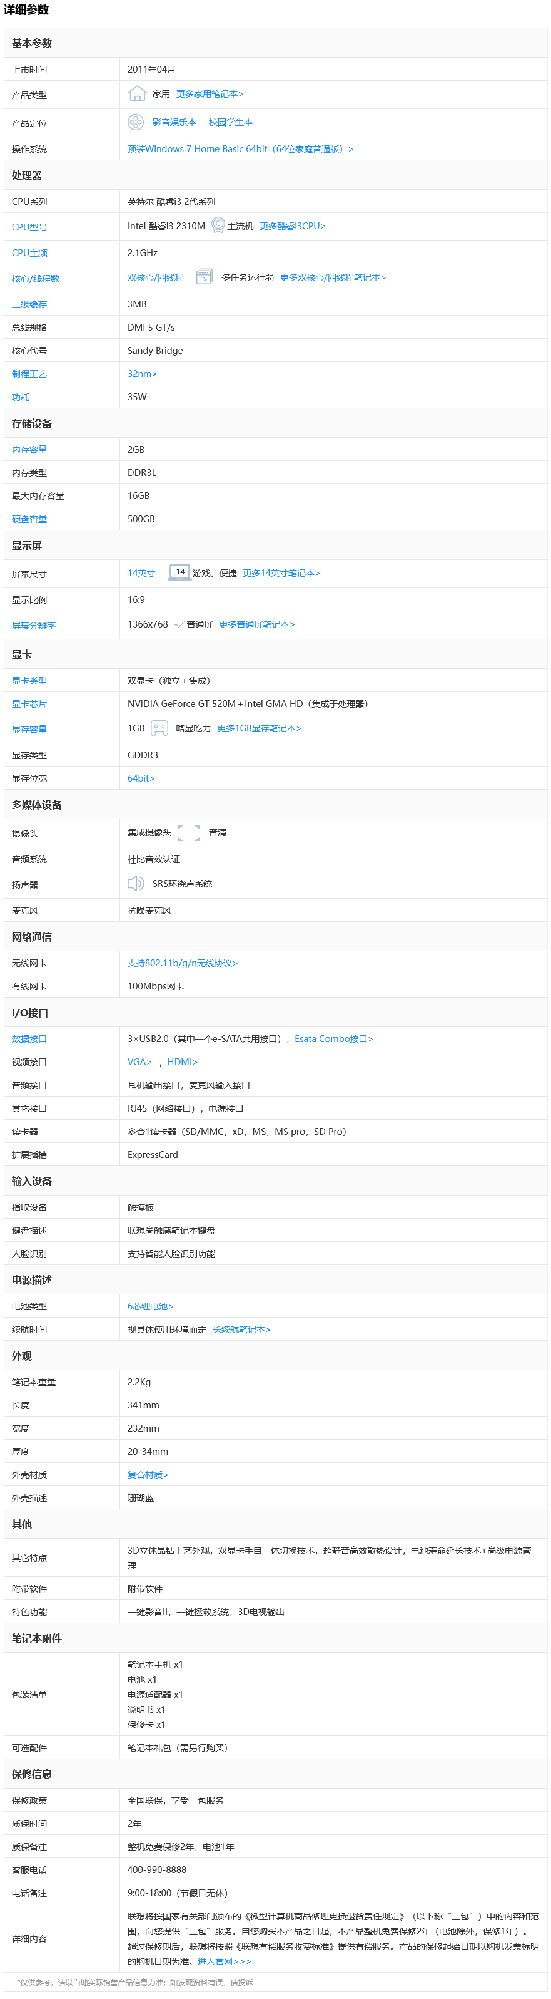Open 支持802.11b/g/n无线协议 link
Screen dimensions: 551x1999
[182, 963]
